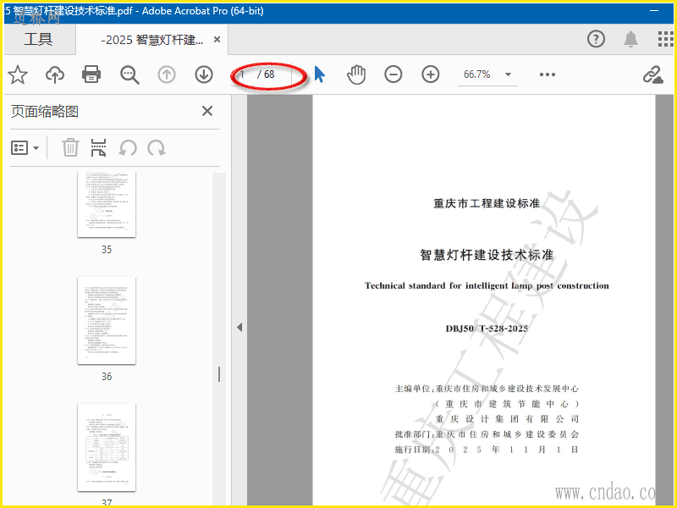Click the DBJ50/T-528-2025 standard number
The width and height of the screenshot is (677, 508).
[x=487, y=329]
